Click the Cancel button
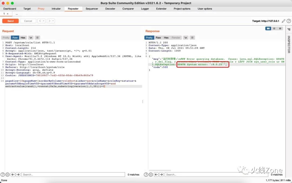This screenshot has height=183, width=292. pyautogui.click(x=28, y=21)
